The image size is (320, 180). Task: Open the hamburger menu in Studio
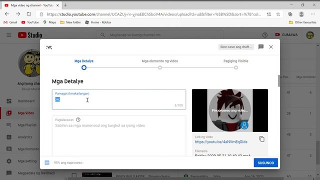9,35
